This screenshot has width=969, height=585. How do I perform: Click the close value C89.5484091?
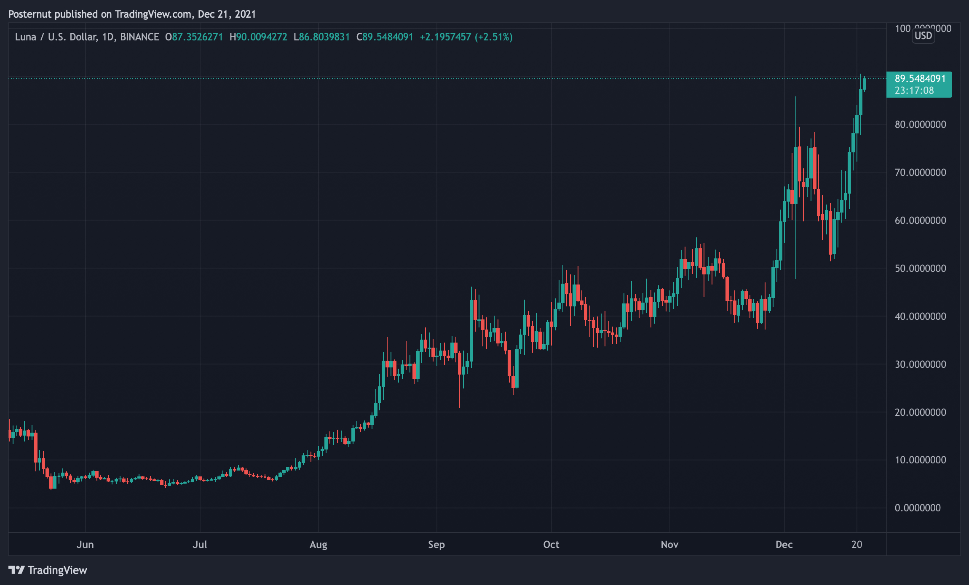(x=385, y=37)
